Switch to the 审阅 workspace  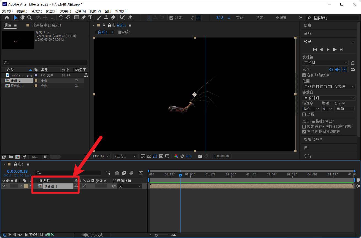[240, 18]
